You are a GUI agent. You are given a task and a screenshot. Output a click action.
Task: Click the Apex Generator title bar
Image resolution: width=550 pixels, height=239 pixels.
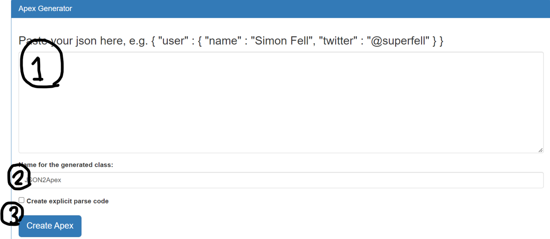[251, 9]
